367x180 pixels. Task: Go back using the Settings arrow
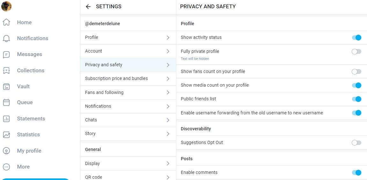[x=88, y=7]
